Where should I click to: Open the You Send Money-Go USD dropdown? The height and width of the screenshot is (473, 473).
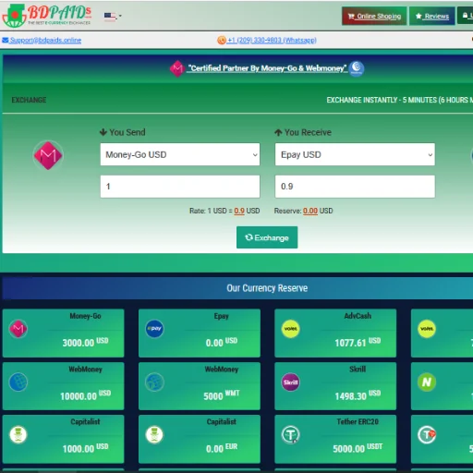pos(180,154)
